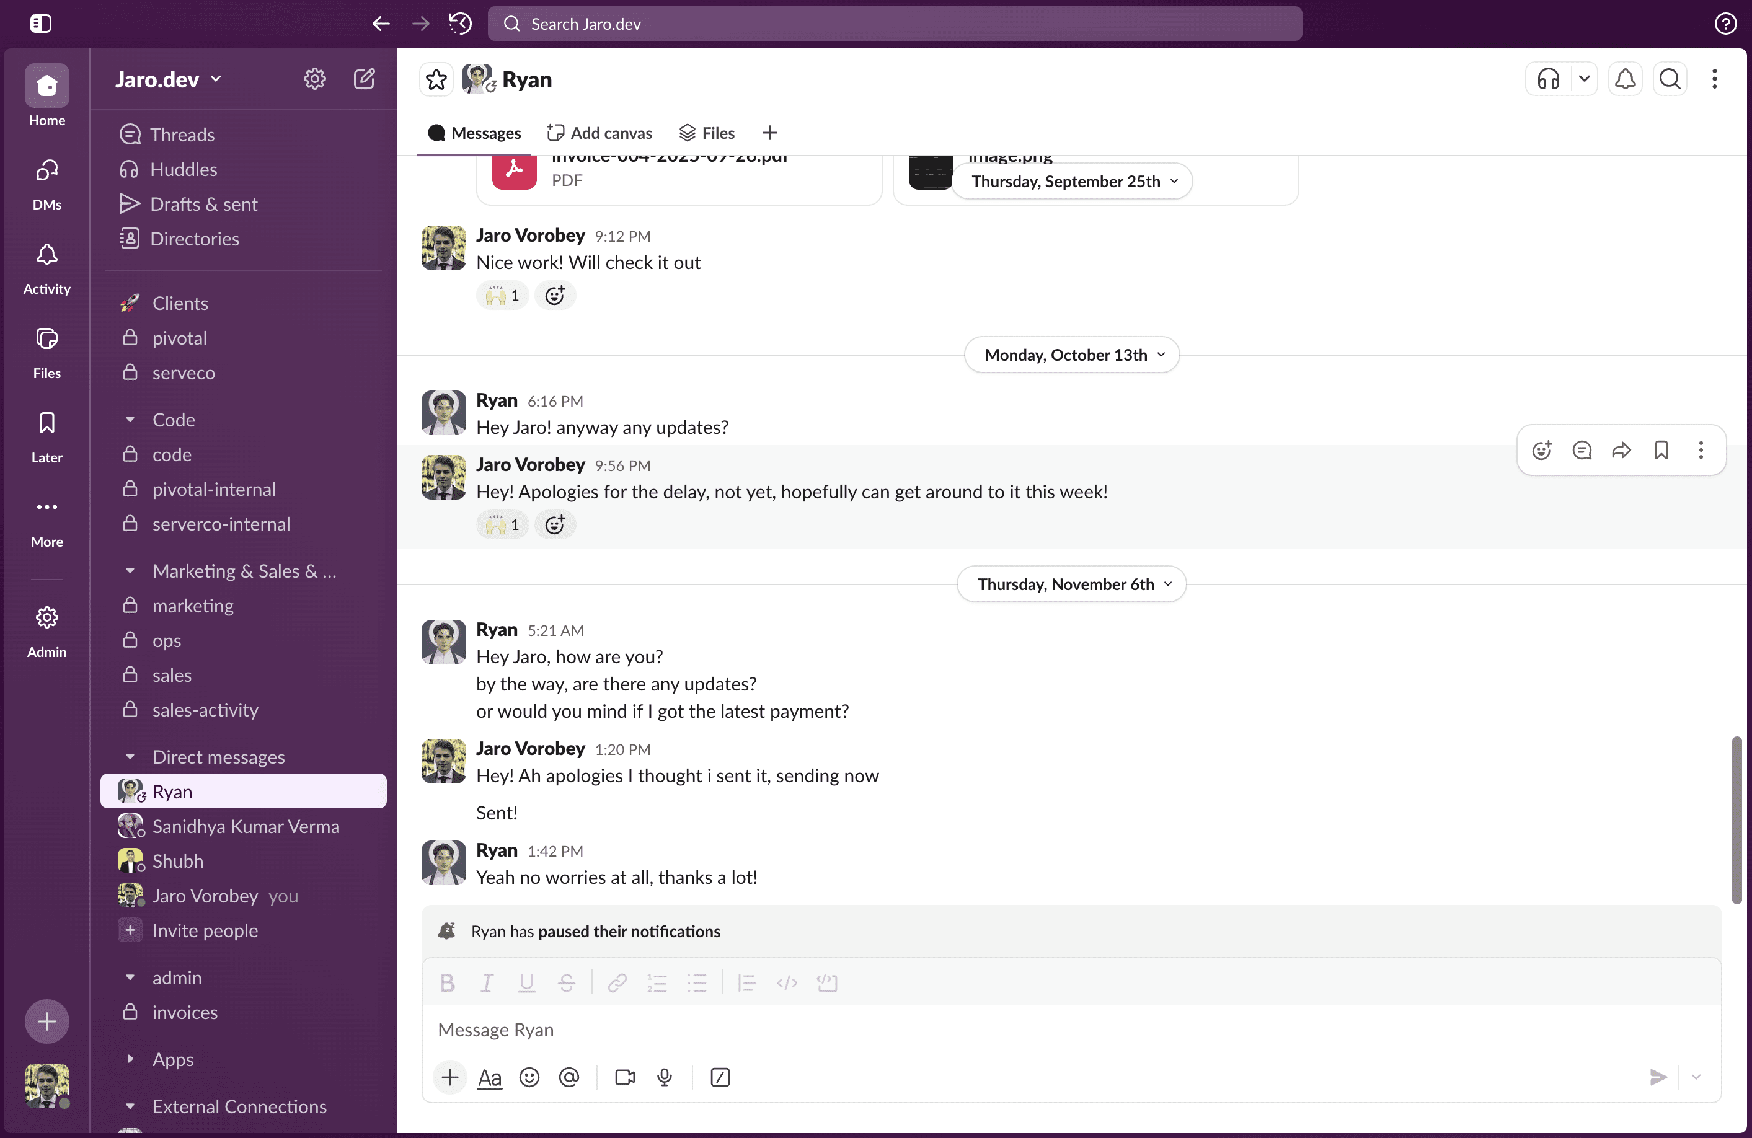Image resolution: width=1752 pixels, height=1138 pixels.
Task: Click the video clip record icon
Action: (624, 1077)
